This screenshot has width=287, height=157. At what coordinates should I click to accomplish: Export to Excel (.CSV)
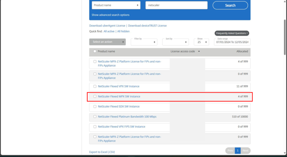click(102, 152)
